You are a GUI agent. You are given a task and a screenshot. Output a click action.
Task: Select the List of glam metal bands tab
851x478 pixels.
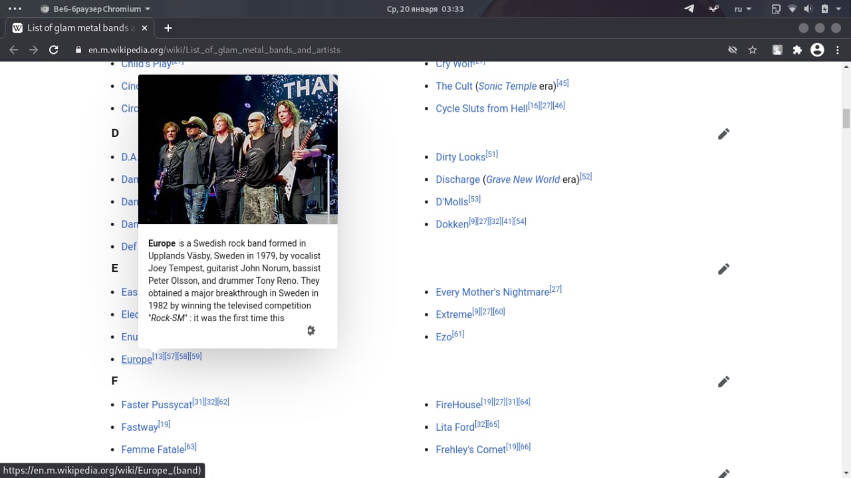click(x=80, y=28)
